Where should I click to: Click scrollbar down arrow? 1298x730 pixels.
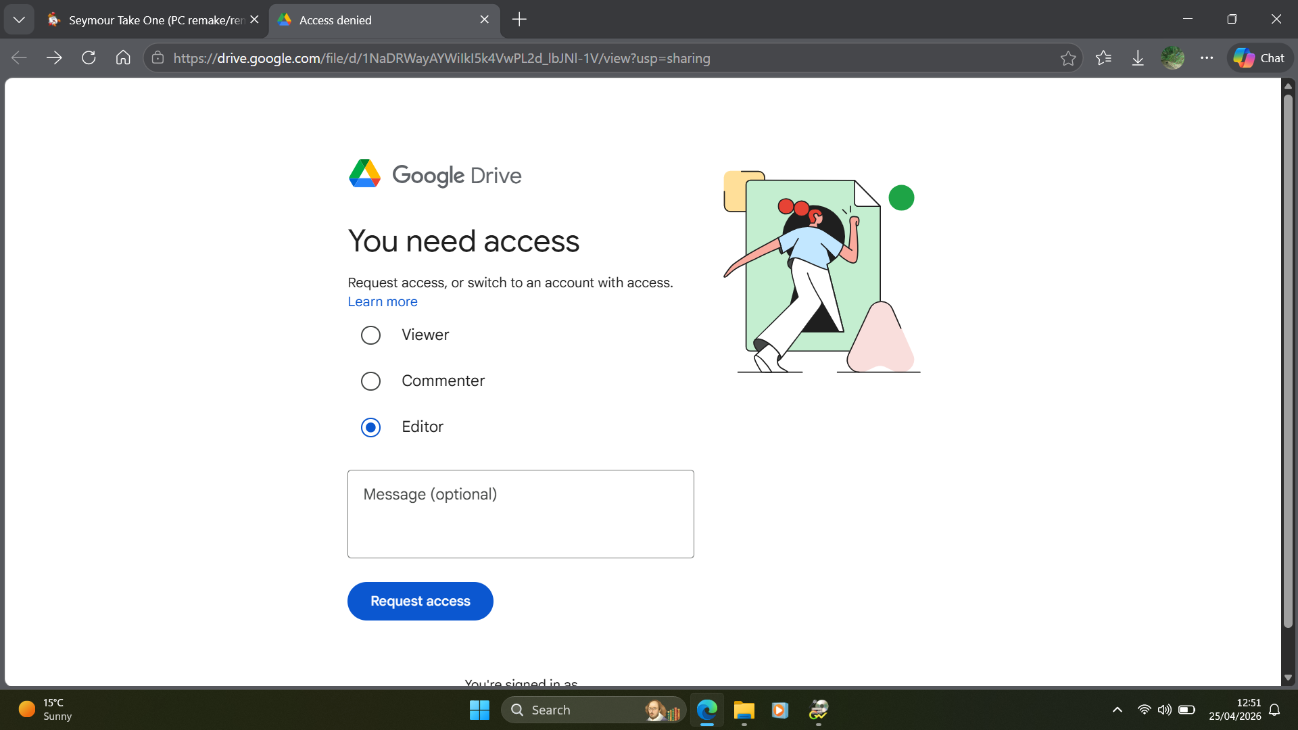[x=1288, y=677]
